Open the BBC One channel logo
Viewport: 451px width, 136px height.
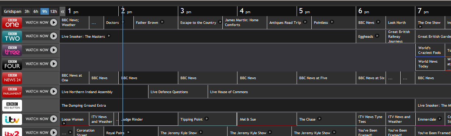coord(12,23)
